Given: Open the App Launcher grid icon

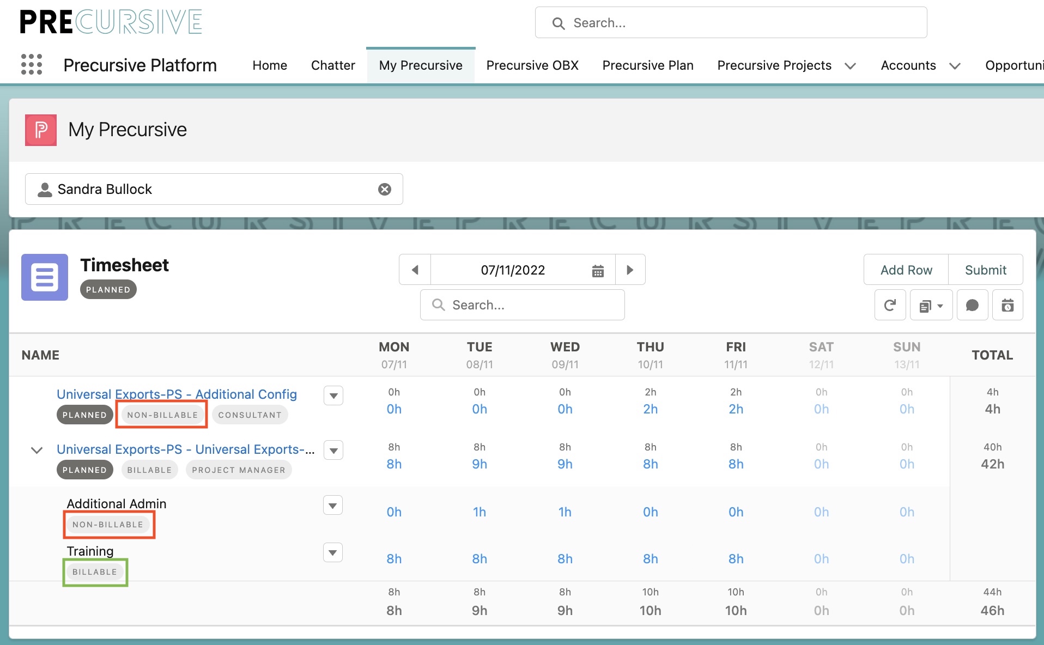Looking at the screenshot, I should pyautogui.click(x=32, y=65).
